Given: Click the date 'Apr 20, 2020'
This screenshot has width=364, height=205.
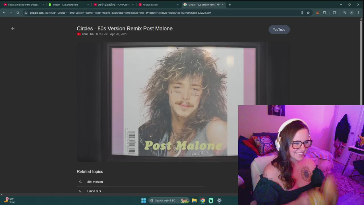Looking at the screenshot, I should click(x=119, y=34).
